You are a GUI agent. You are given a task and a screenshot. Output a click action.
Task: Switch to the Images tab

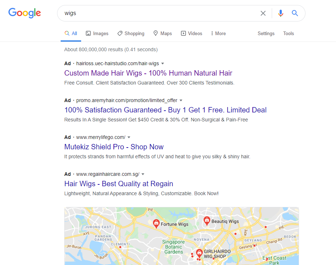pyautogui.click(x=97, y=34)
